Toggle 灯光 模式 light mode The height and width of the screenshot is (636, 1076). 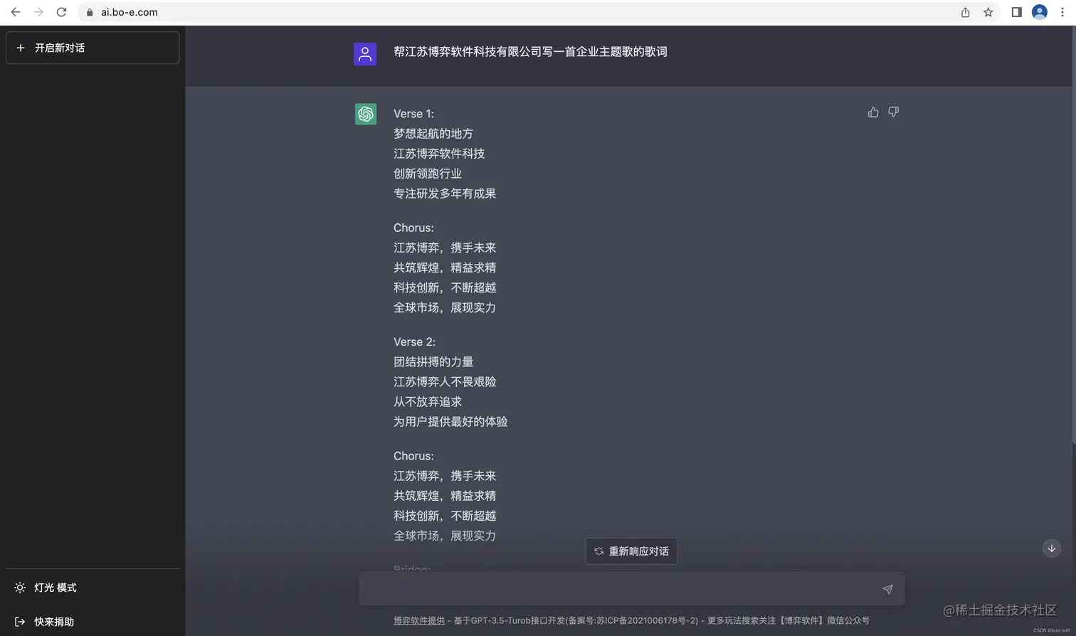pyautogui.click(x=93, y=588)
